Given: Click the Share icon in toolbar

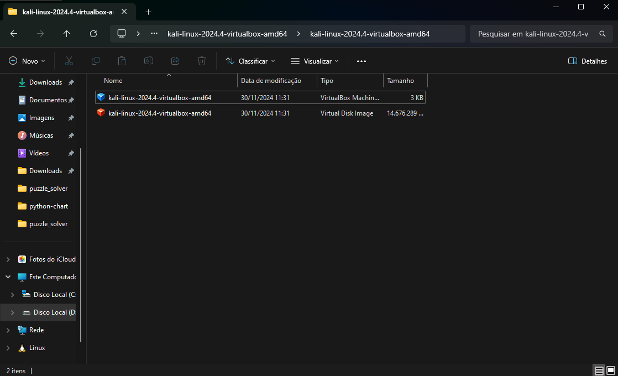Looking at the screenshot, I should pos(175,61).
